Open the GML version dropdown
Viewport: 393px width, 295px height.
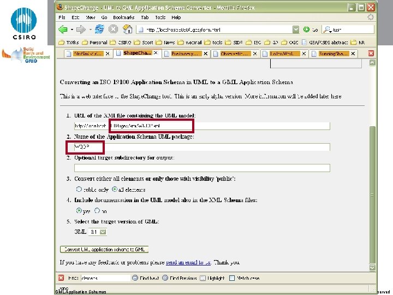103,232
